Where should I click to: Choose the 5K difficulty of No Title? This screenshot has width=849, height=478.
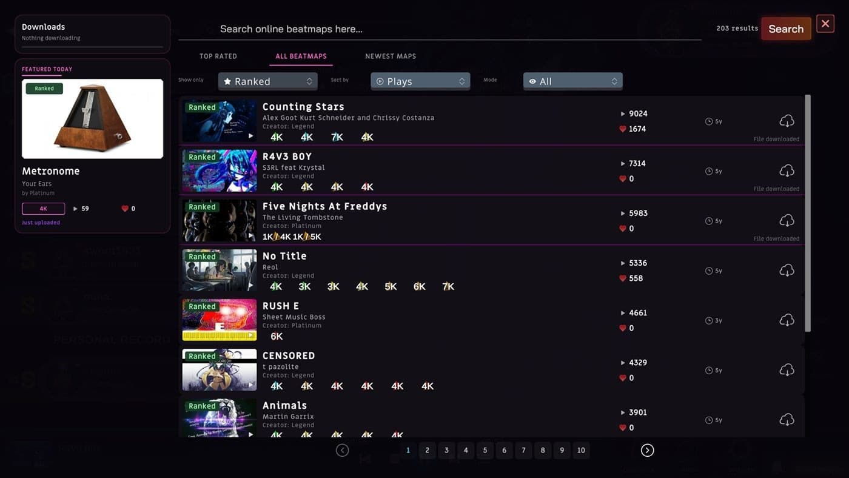391,286
